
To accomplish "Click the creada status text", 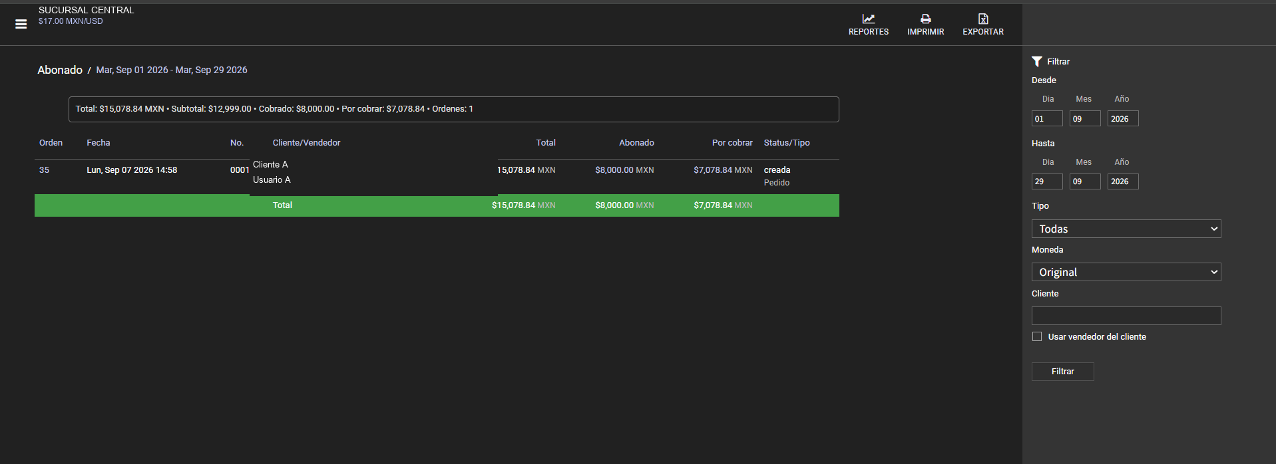I will (777, 170).
